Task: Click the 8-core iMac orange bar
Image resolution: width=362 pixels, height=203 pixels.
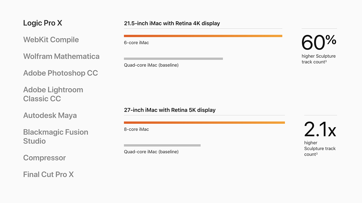Action: 204,123
